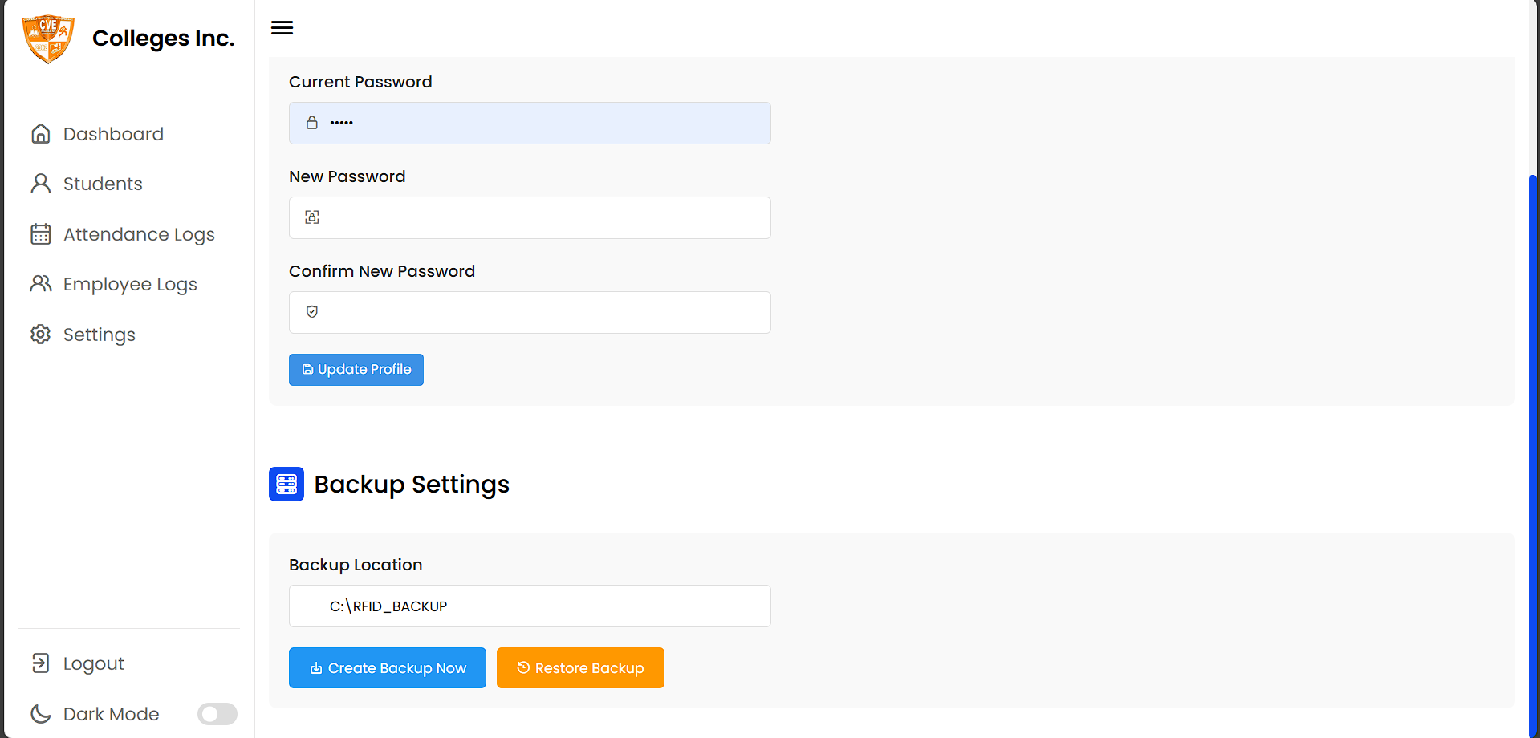Click the Attendance Logs calendar icon

[40, 233]
